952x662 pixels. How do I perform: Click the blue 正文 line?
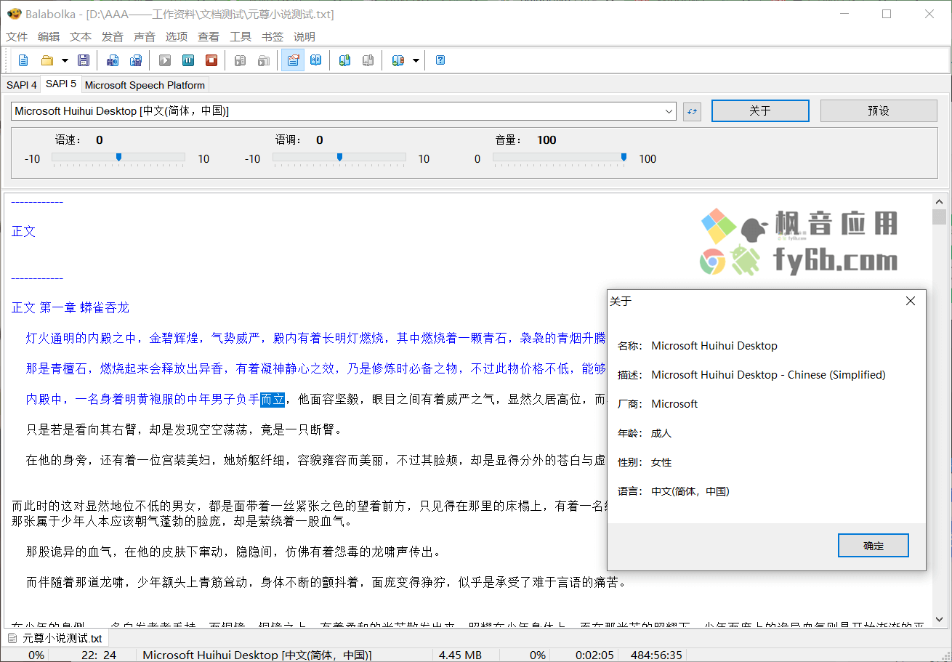(23, 231)
